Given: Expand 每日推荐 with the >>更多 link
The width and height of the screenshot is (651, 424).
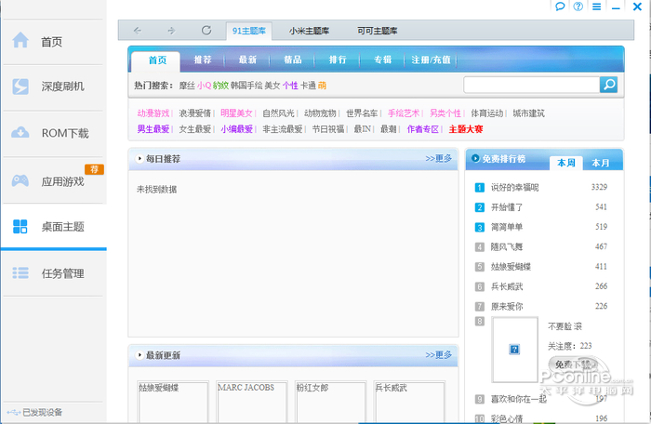Looking at the screenshot, I should tap(438, 159).
